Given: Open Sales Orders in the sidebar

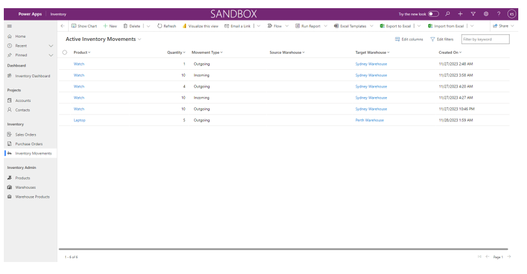Looking at the screenshot, I should [25, 135].
